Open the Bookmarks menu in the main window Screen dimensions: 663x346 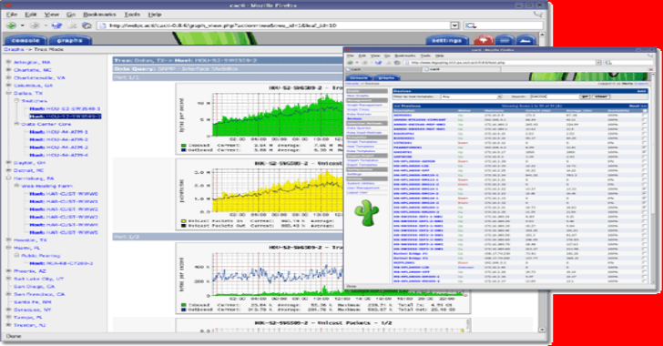pos(99,15)
